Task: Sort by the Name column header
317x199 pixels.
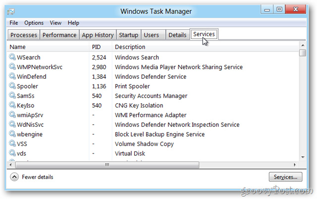Action: (x=49, y=47)
